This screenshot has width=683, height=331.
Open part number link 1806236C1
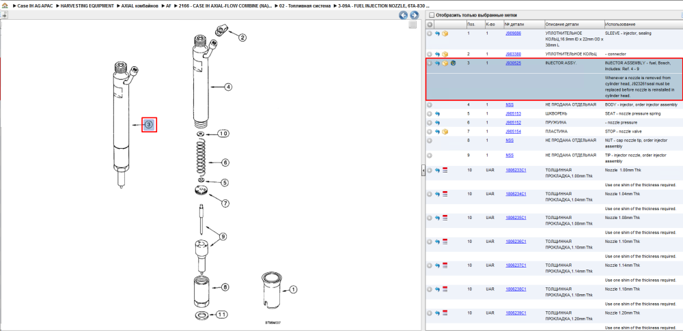click(x=516, y=242)
